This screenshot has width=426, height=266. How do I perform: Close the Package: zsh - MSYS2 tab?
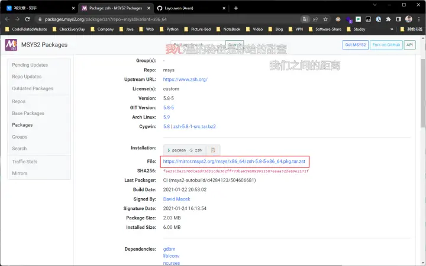(x=149, y=8)
